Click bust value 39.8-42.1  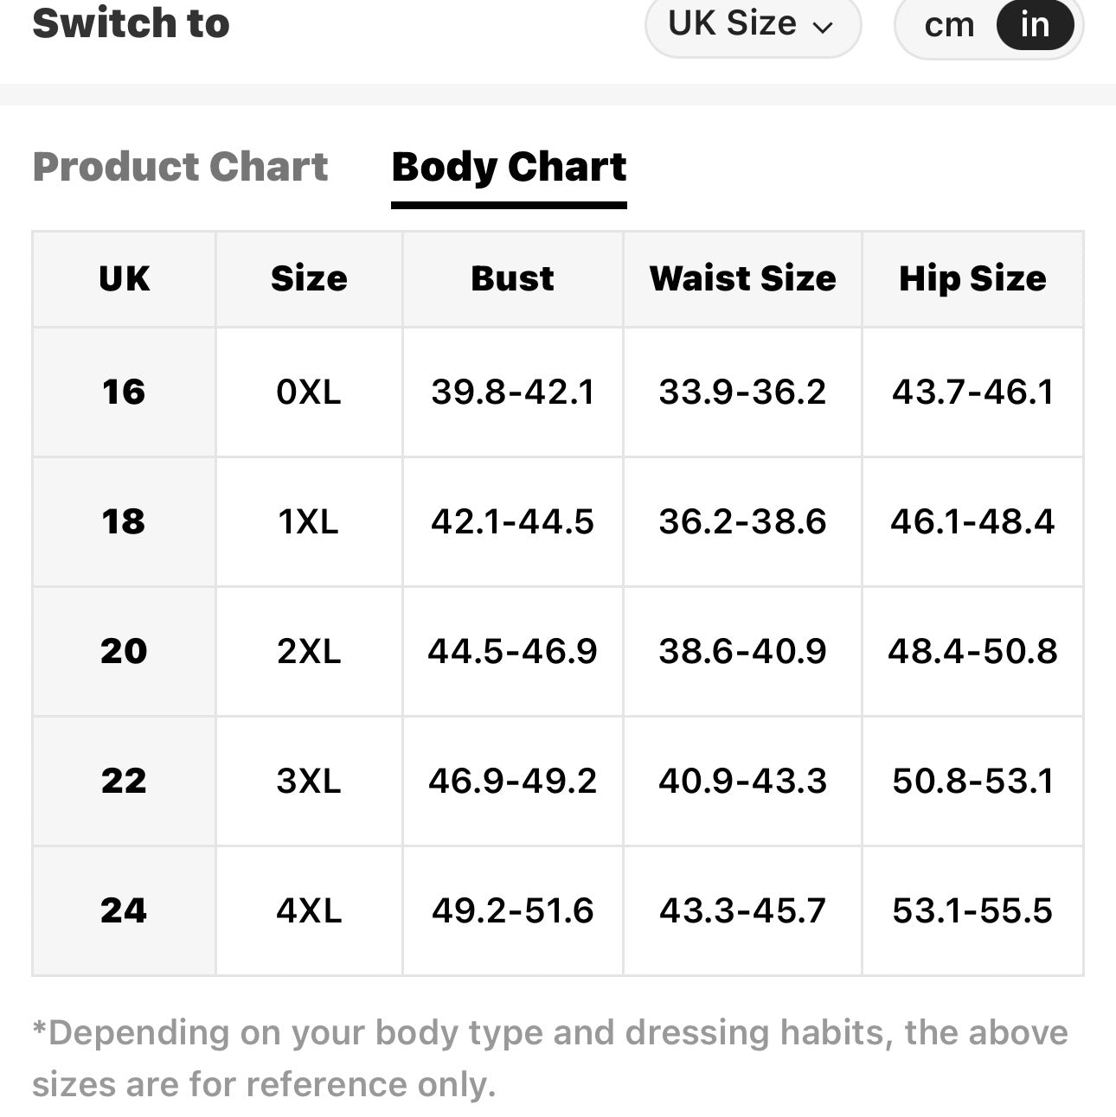click(x=512, y=392)
